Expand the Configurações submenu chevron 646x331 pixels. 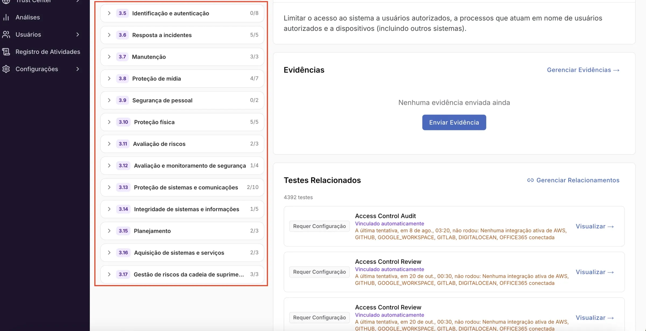(78, 69)
